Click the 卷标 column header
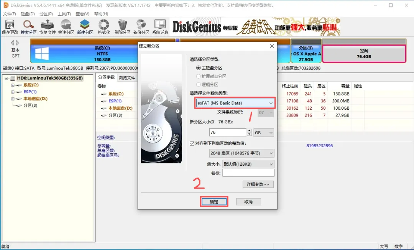 click(102, 86)
